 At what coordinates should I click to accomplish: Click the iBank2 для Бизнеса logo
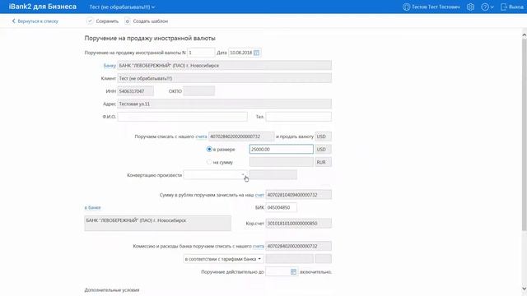tap(43, 7)
